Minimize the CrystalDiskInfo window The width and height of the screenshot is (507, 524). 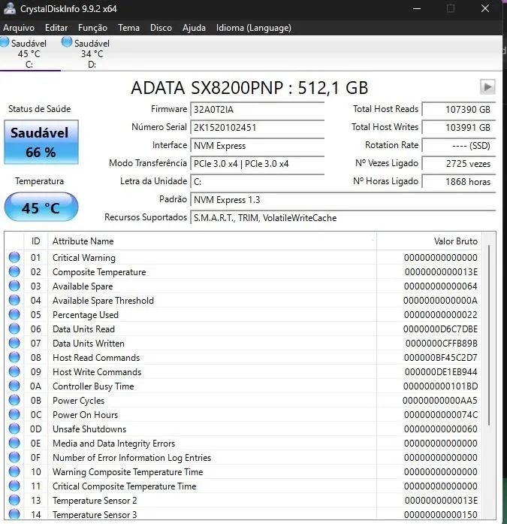pos(417,8)
